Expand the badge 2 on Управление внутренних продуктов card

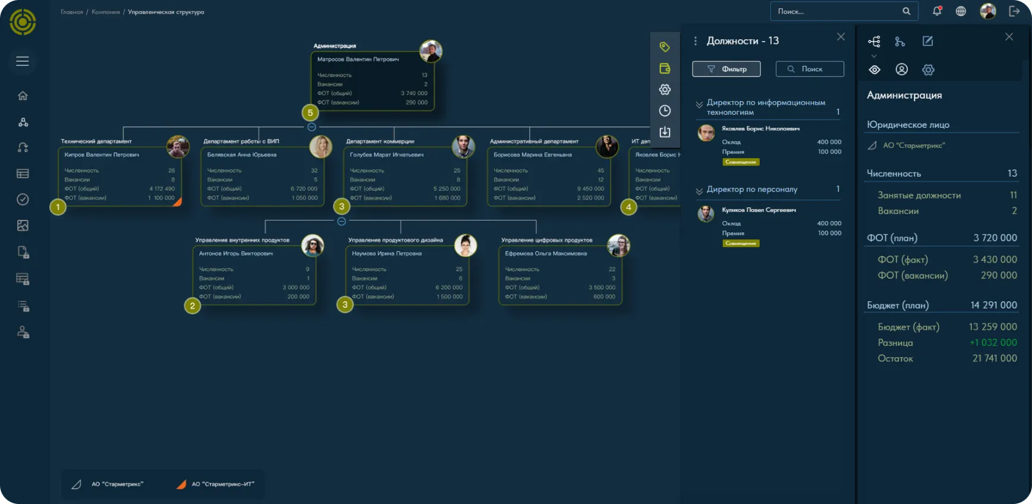192,305
